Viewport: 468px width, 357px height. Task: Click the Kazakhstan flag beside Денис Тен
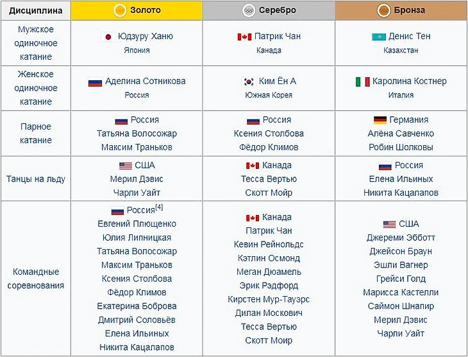click(x=379, y=37)
